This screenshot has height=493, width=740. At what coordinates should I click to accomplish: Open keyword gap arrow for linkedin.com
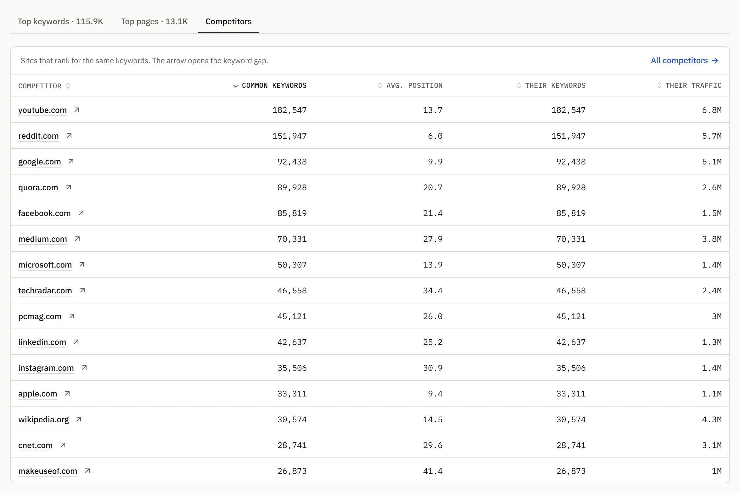point(76,342)
